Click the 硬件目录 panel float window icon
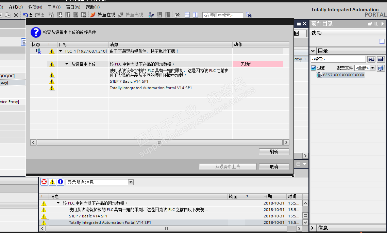Viewport: 387px width, 233px height. pyautogui.click(x=370, y=24)
